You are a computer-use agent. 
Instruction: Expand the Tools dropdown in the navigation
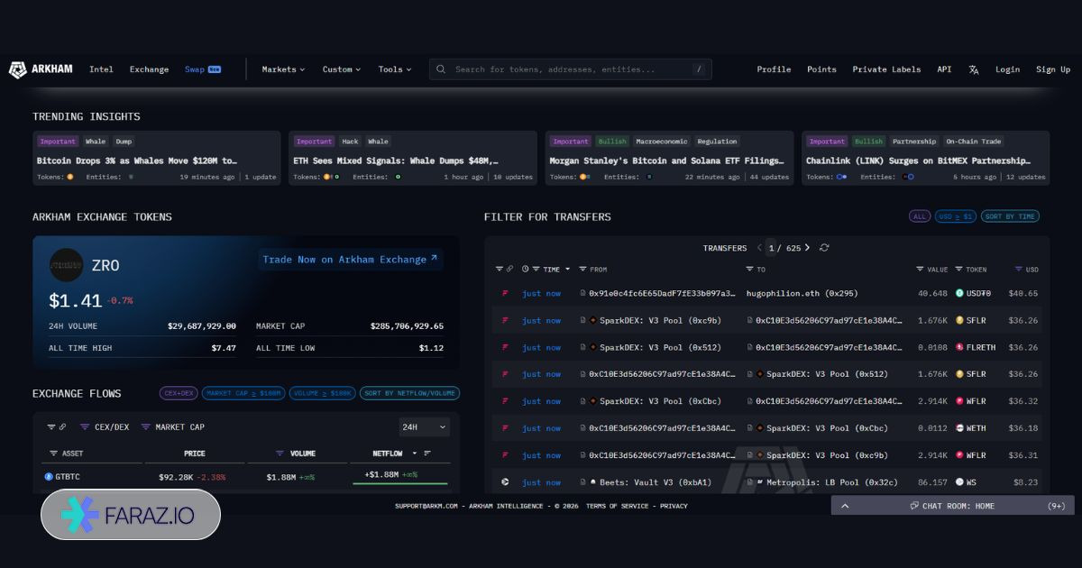[x=394, y=69]
